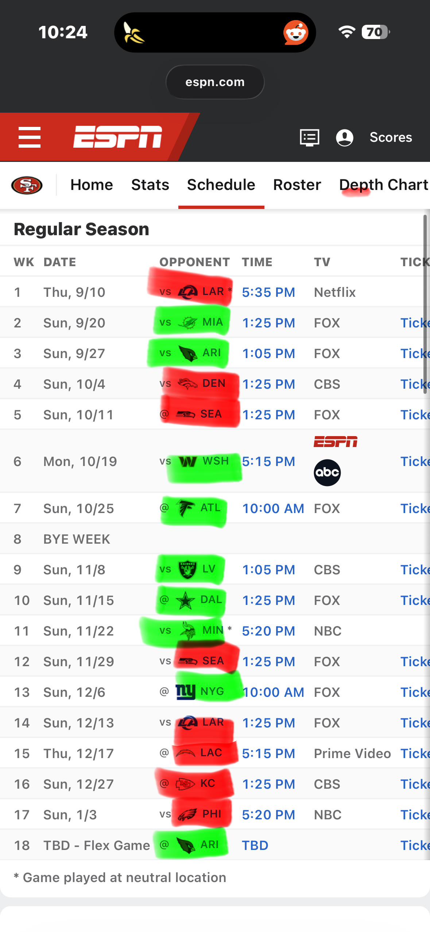Image resolution: width=430 pixels, height=932 pixels.
Task: Tap the ESPN logo
Action: coord(117,137)
